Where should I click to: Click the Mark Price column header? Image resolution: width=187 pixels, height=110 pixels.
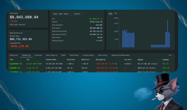[x=85, y=60]
